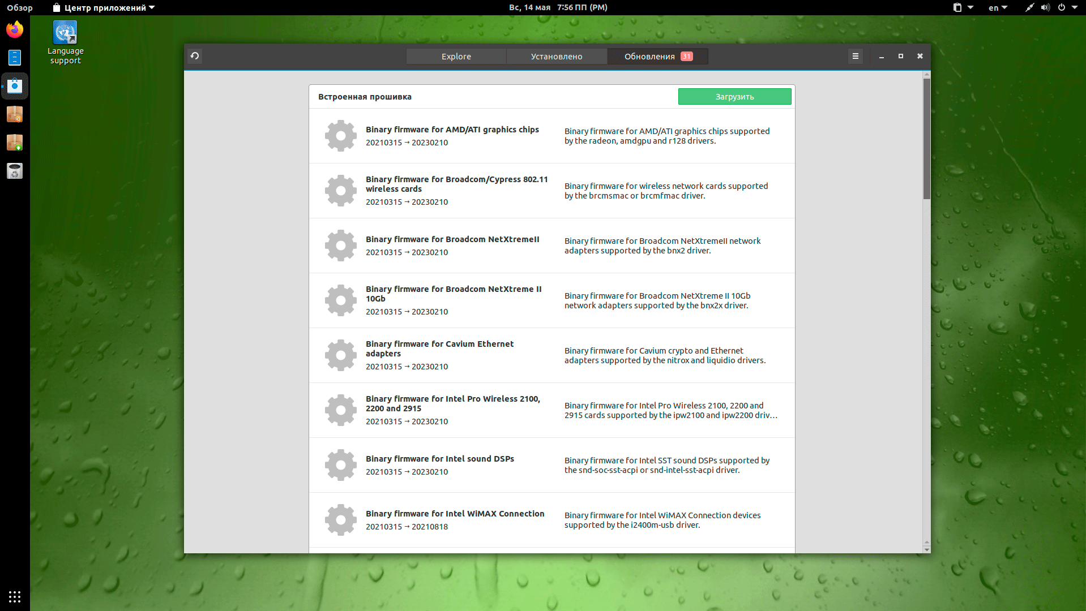The image size is (1086, 611).
Task: Select 'Binary firmware for Broadcom/Cypress 802.11 wireless cards' title
Action: (x=457, y=184)
